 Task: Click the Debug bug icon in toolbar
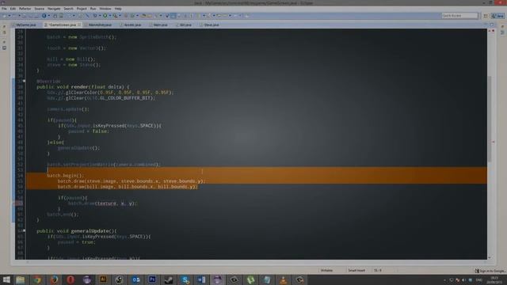coord(95,16)
